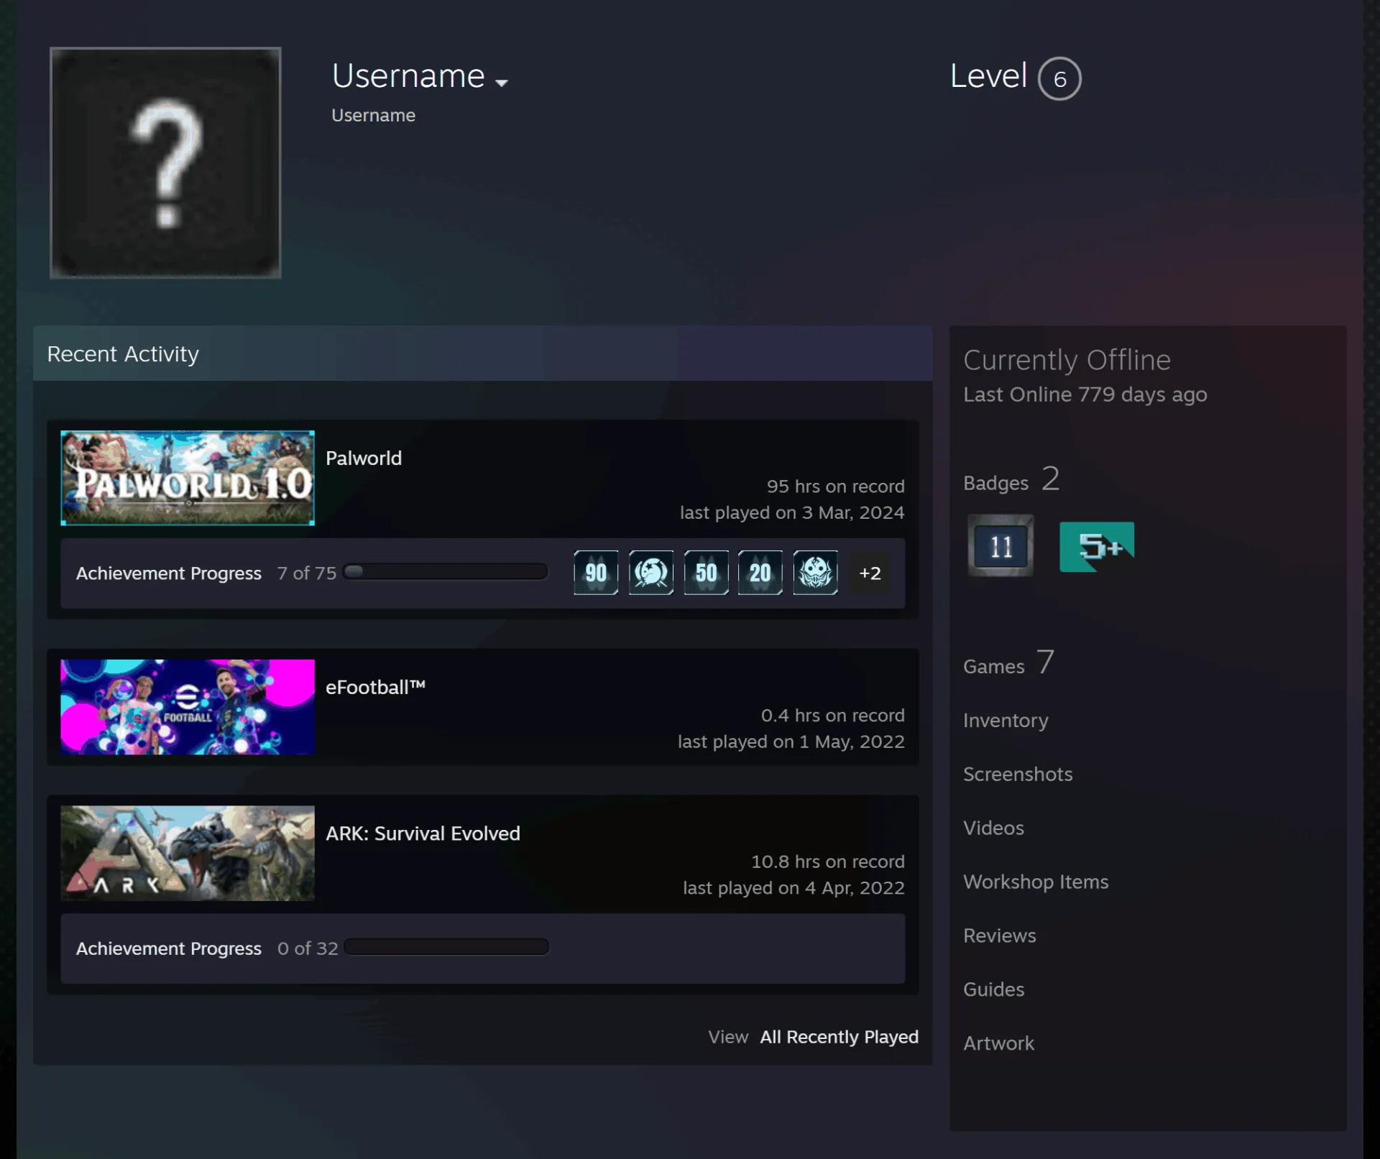The image size is (1380, 1159).
Task: View All Recently Played games
Action: (x=839, y=1037)
